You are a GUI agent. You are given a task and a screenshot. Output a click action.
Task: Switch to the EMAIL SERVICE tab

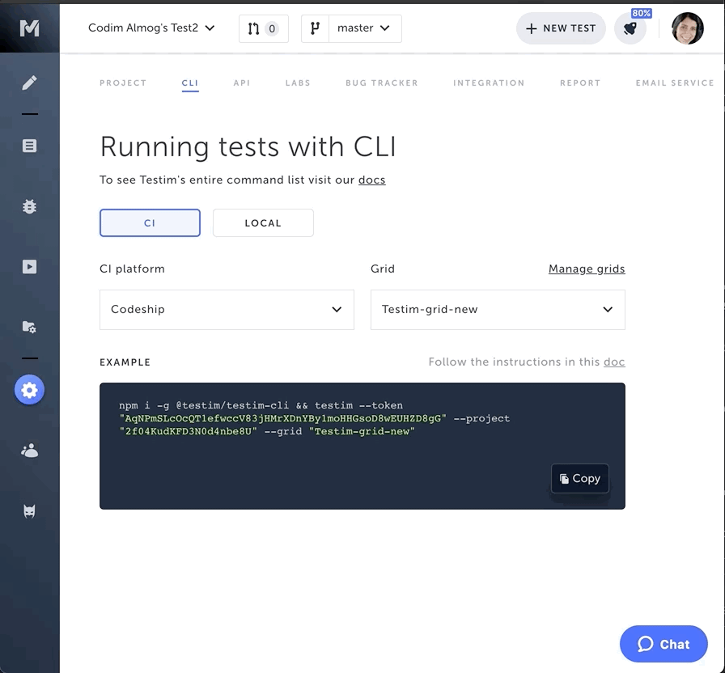(x=675, y=83)
